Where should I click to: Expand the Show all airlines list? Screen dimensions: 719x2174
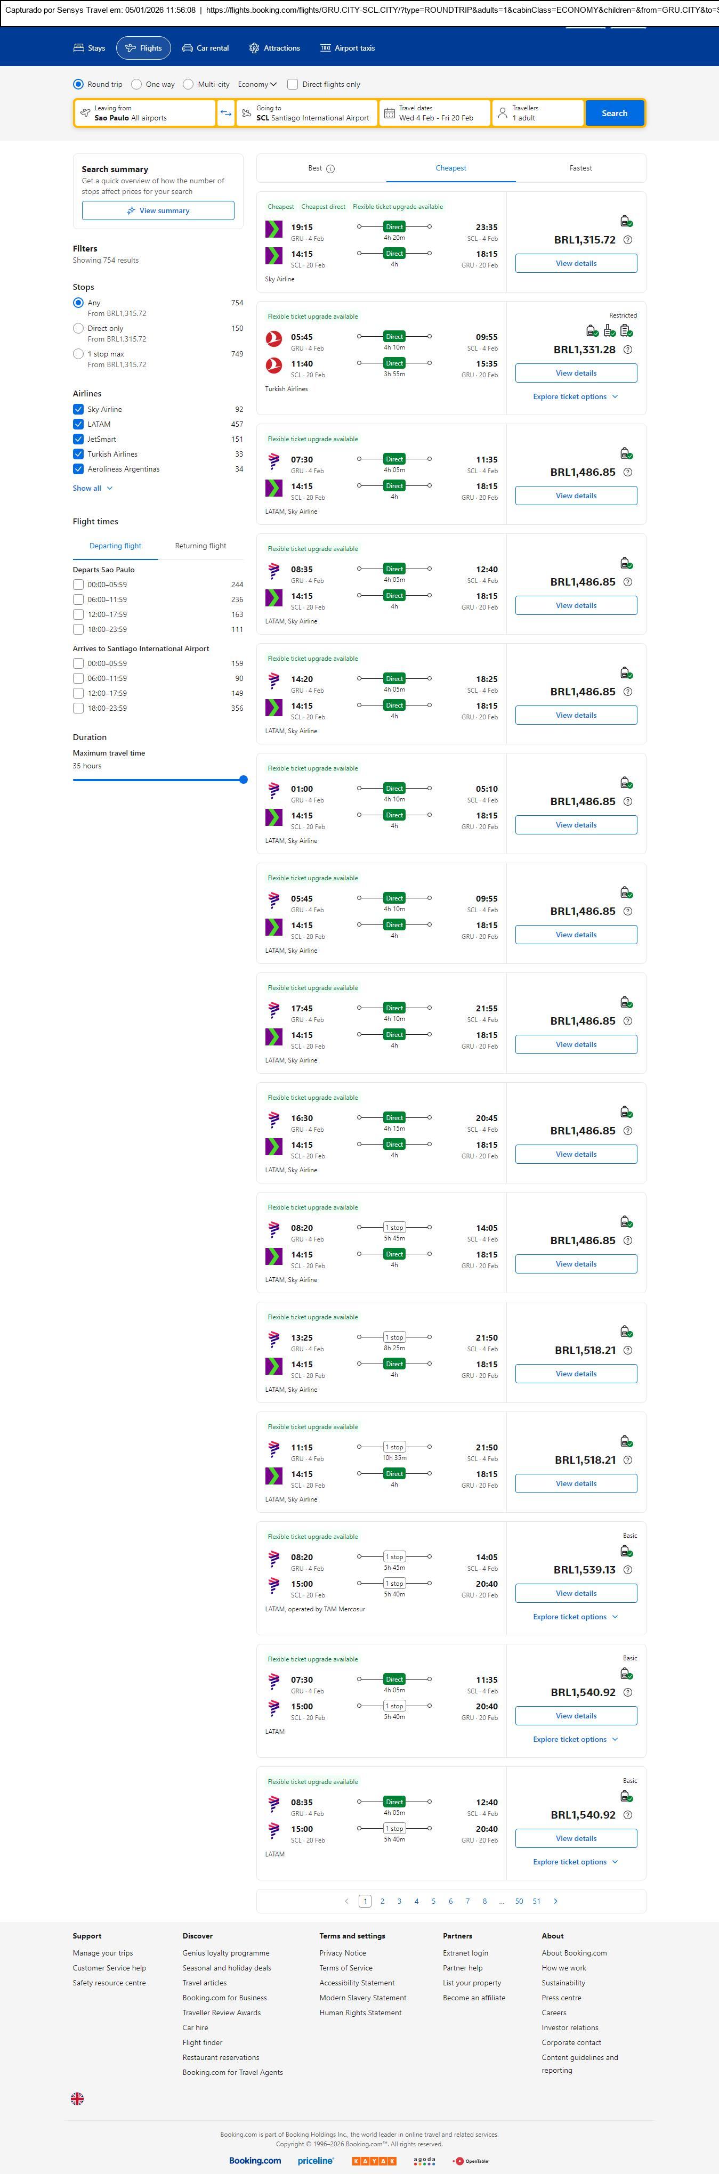point(92,488)
